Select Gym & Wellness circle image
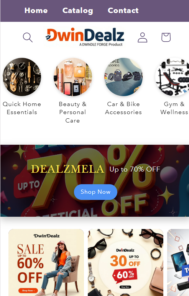The height and width of the screenshot is (296, 189). tap(172, 77)
